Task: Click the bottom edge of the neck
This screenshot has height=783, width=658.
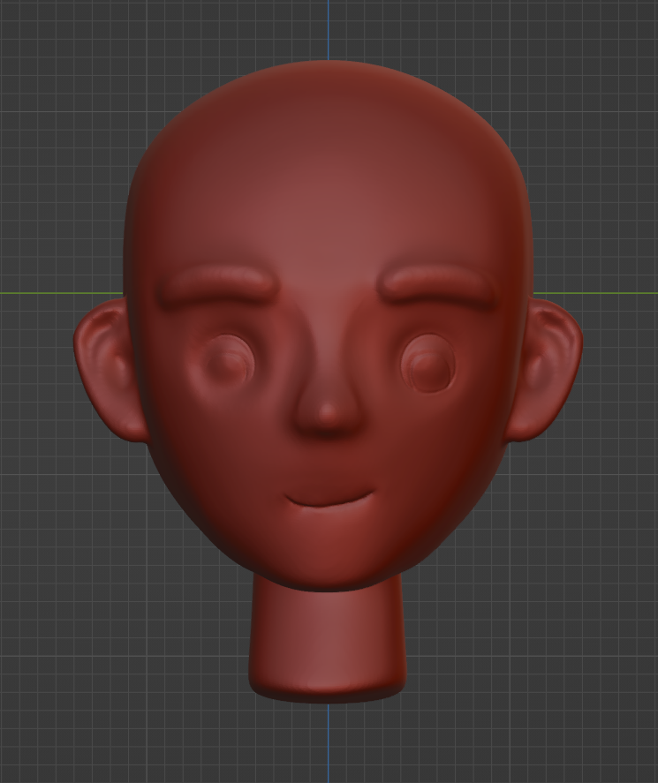Action: pos(328,694)
